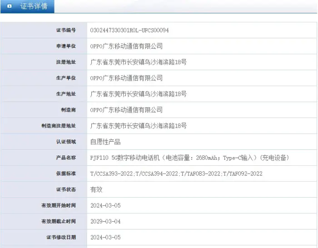The image size is (318, 248).
Task: Select the T/CCSA393-2022 standards value
Action: [176, 174]
